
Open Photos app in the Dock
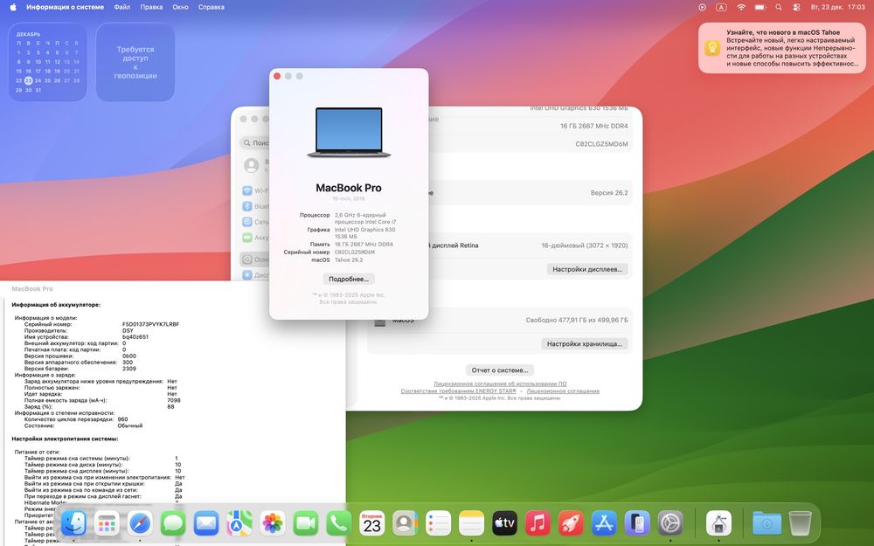point(273,523)
